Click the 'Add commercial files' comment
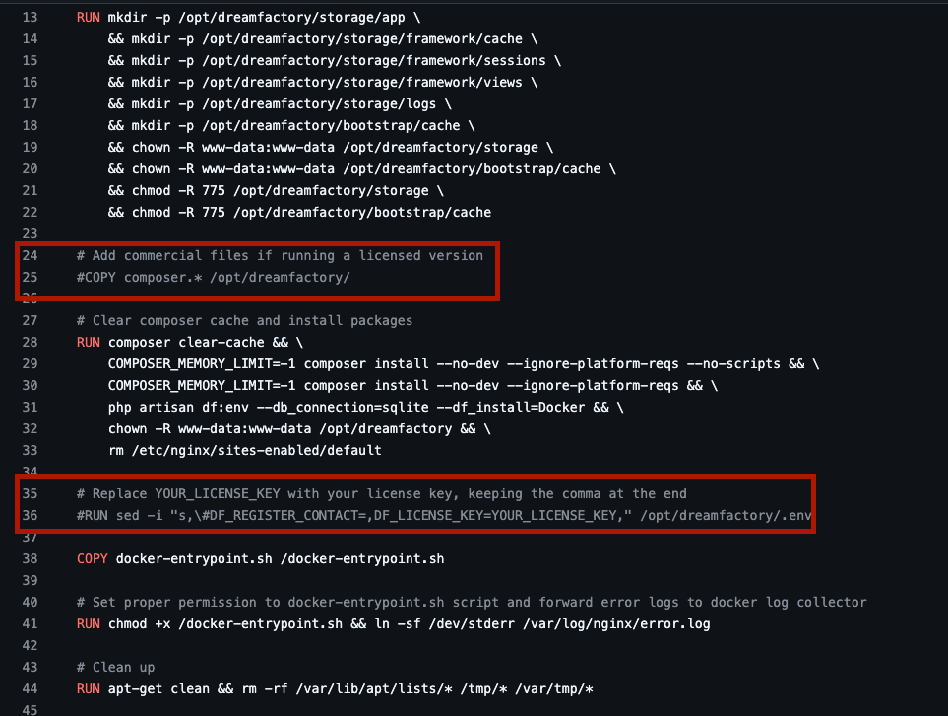Image resolution: width=948 pixels, height=716 pixels. 280,255
